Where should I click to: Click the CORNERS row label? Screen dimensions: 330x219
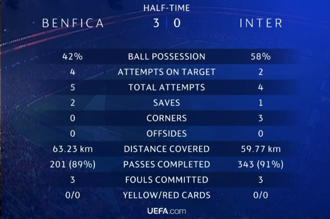[x=167, y=118]
